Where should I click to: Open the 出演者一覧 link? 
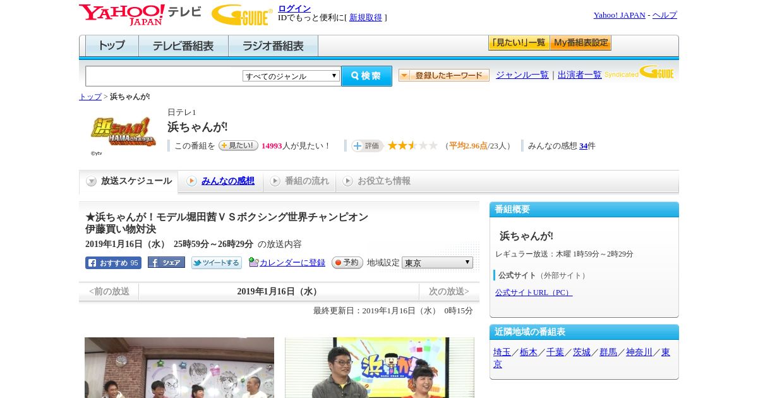click(580, 75)
